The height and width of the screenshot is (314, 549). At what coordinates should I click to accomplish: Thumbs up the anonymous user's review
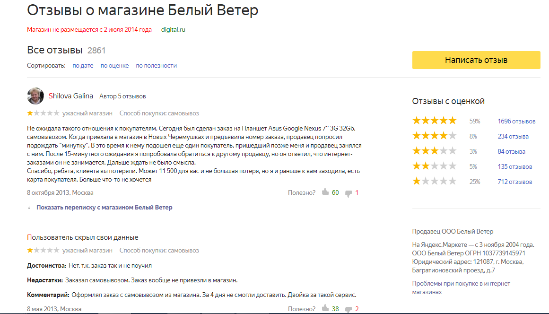tap(325, 309)
